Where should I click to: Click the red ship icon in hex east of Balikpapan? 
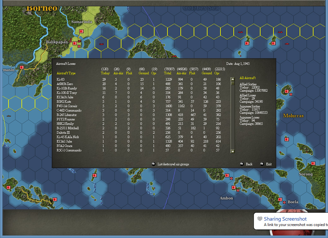[102, 44]
